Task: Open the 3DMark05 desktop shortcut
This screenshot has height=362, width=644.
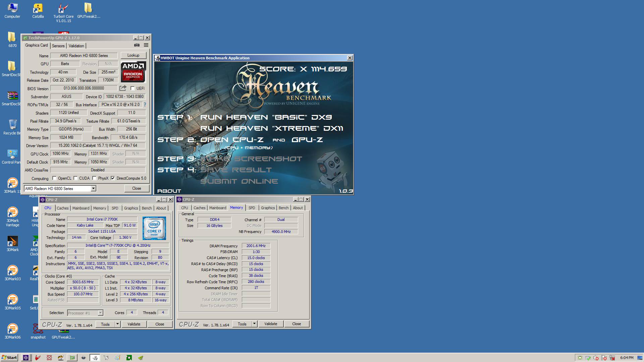Action: tap(12, 302)
